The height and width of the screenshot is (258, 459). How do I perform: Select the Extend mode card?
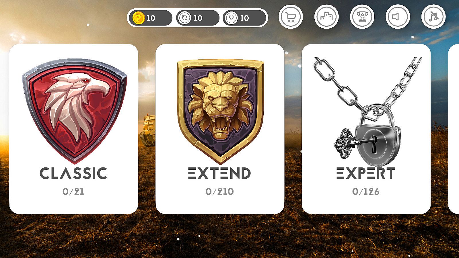coord(220,129)
